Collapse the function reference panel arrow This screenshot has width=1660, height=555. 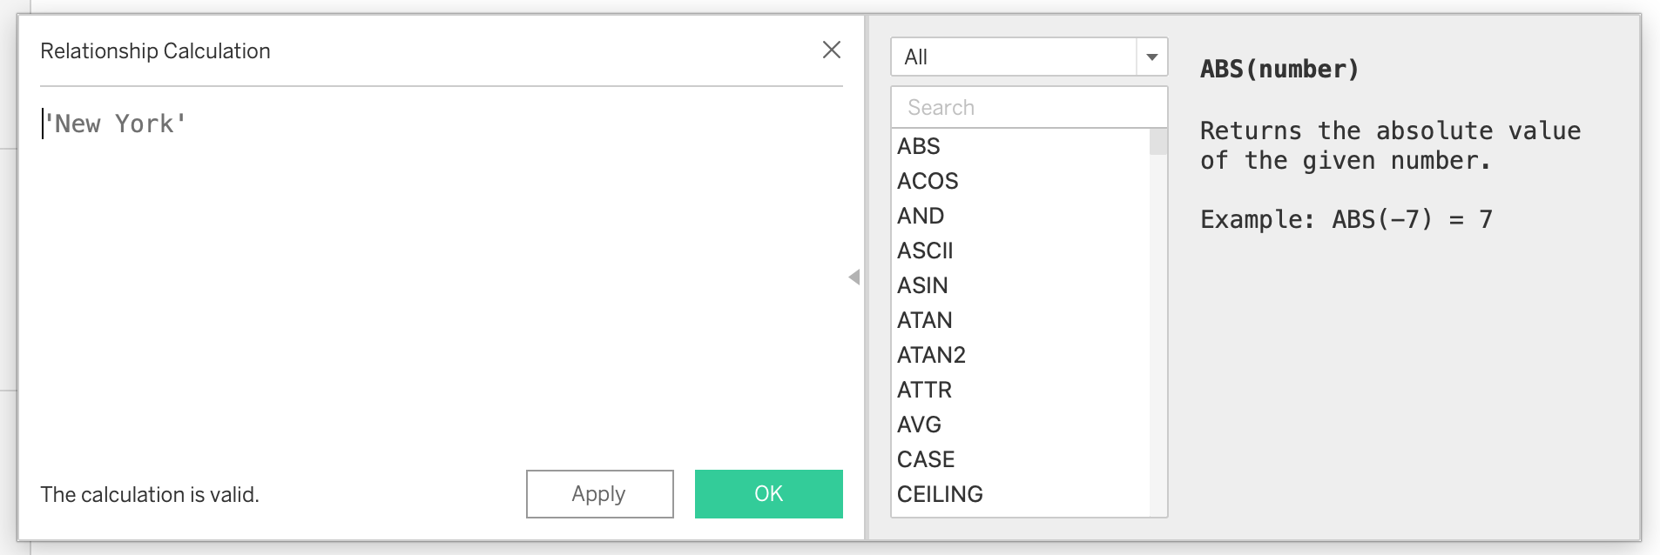(x=854, y=277)
